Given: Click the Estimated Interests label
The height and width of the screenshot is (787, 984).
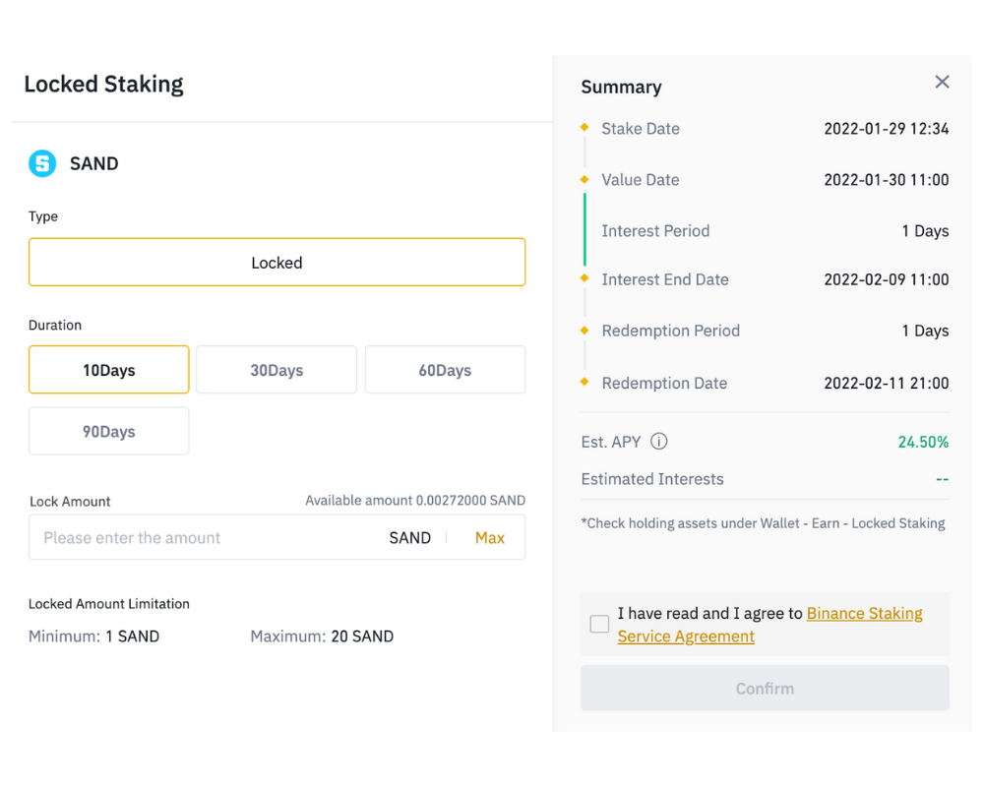Looking at the screenshot, I should [652, 479].
